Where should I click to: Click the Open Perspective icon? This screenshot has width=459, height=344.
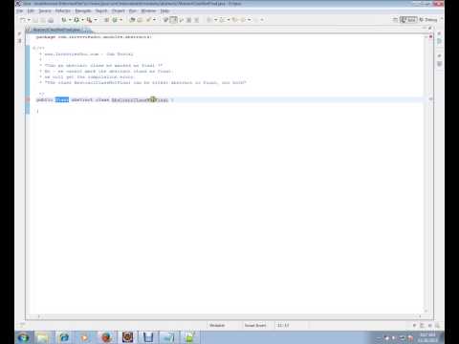click(x=395, y=20)
